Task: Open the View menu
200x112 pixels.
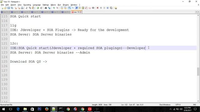Action: point(19,5)
